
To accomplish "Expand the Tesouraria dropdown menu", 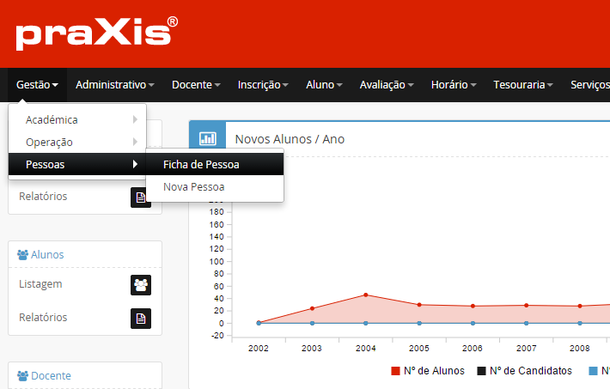I will (522, 85).
